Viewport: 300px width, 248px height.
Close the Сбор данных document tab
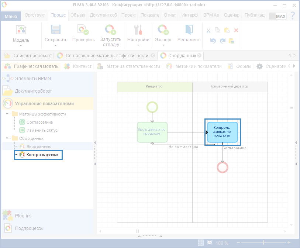pos(199,56)
